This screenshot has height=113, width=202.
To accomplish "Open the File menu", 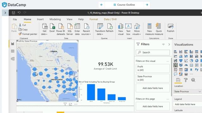I will click(x=15, y=19).
